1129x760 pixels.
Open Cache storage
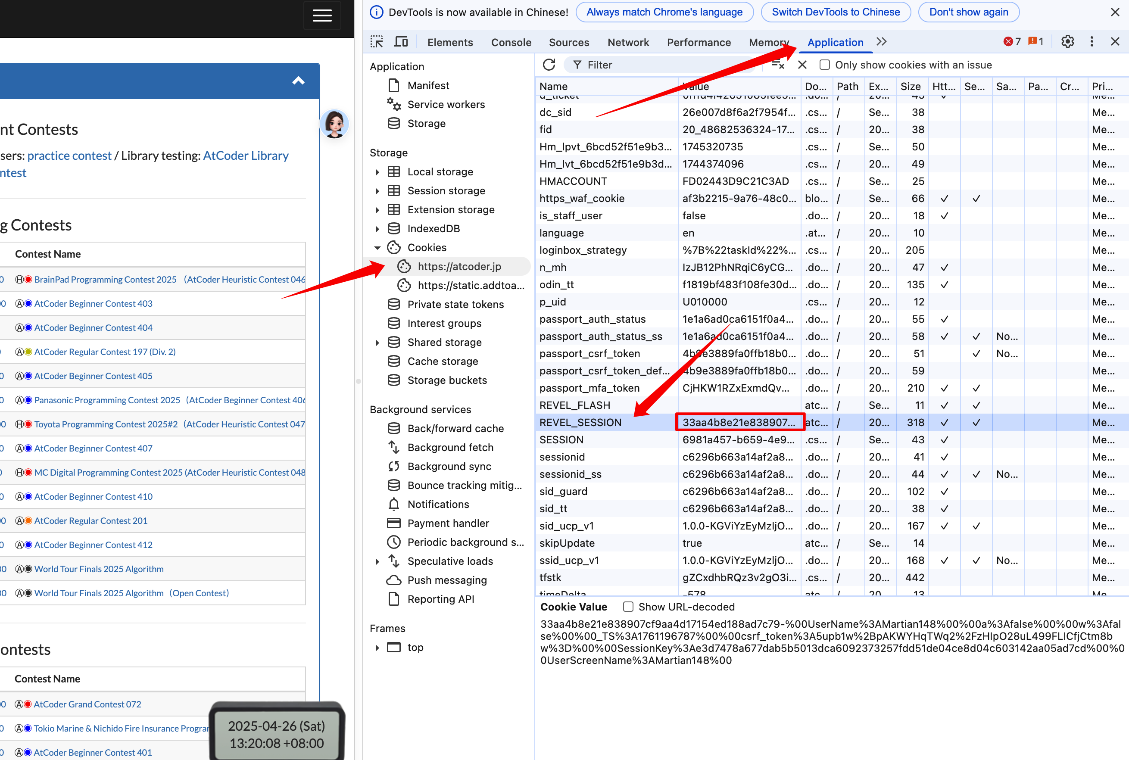coord(443,361)
